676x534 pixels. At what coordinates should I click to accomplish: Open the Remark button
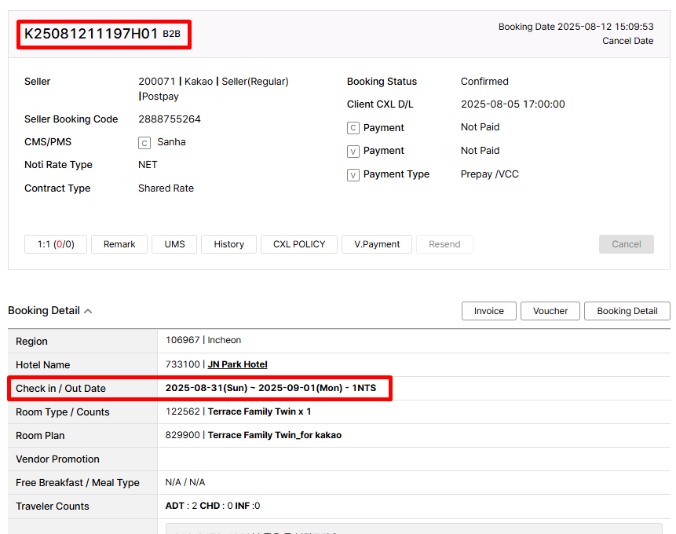click(119, 244)
